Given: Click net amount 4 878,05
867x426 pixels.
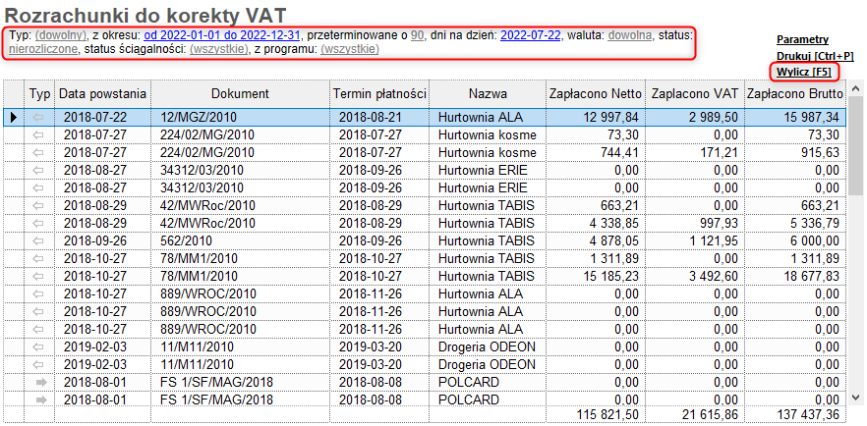Looking at the screenshot, I should click(614, 241).
